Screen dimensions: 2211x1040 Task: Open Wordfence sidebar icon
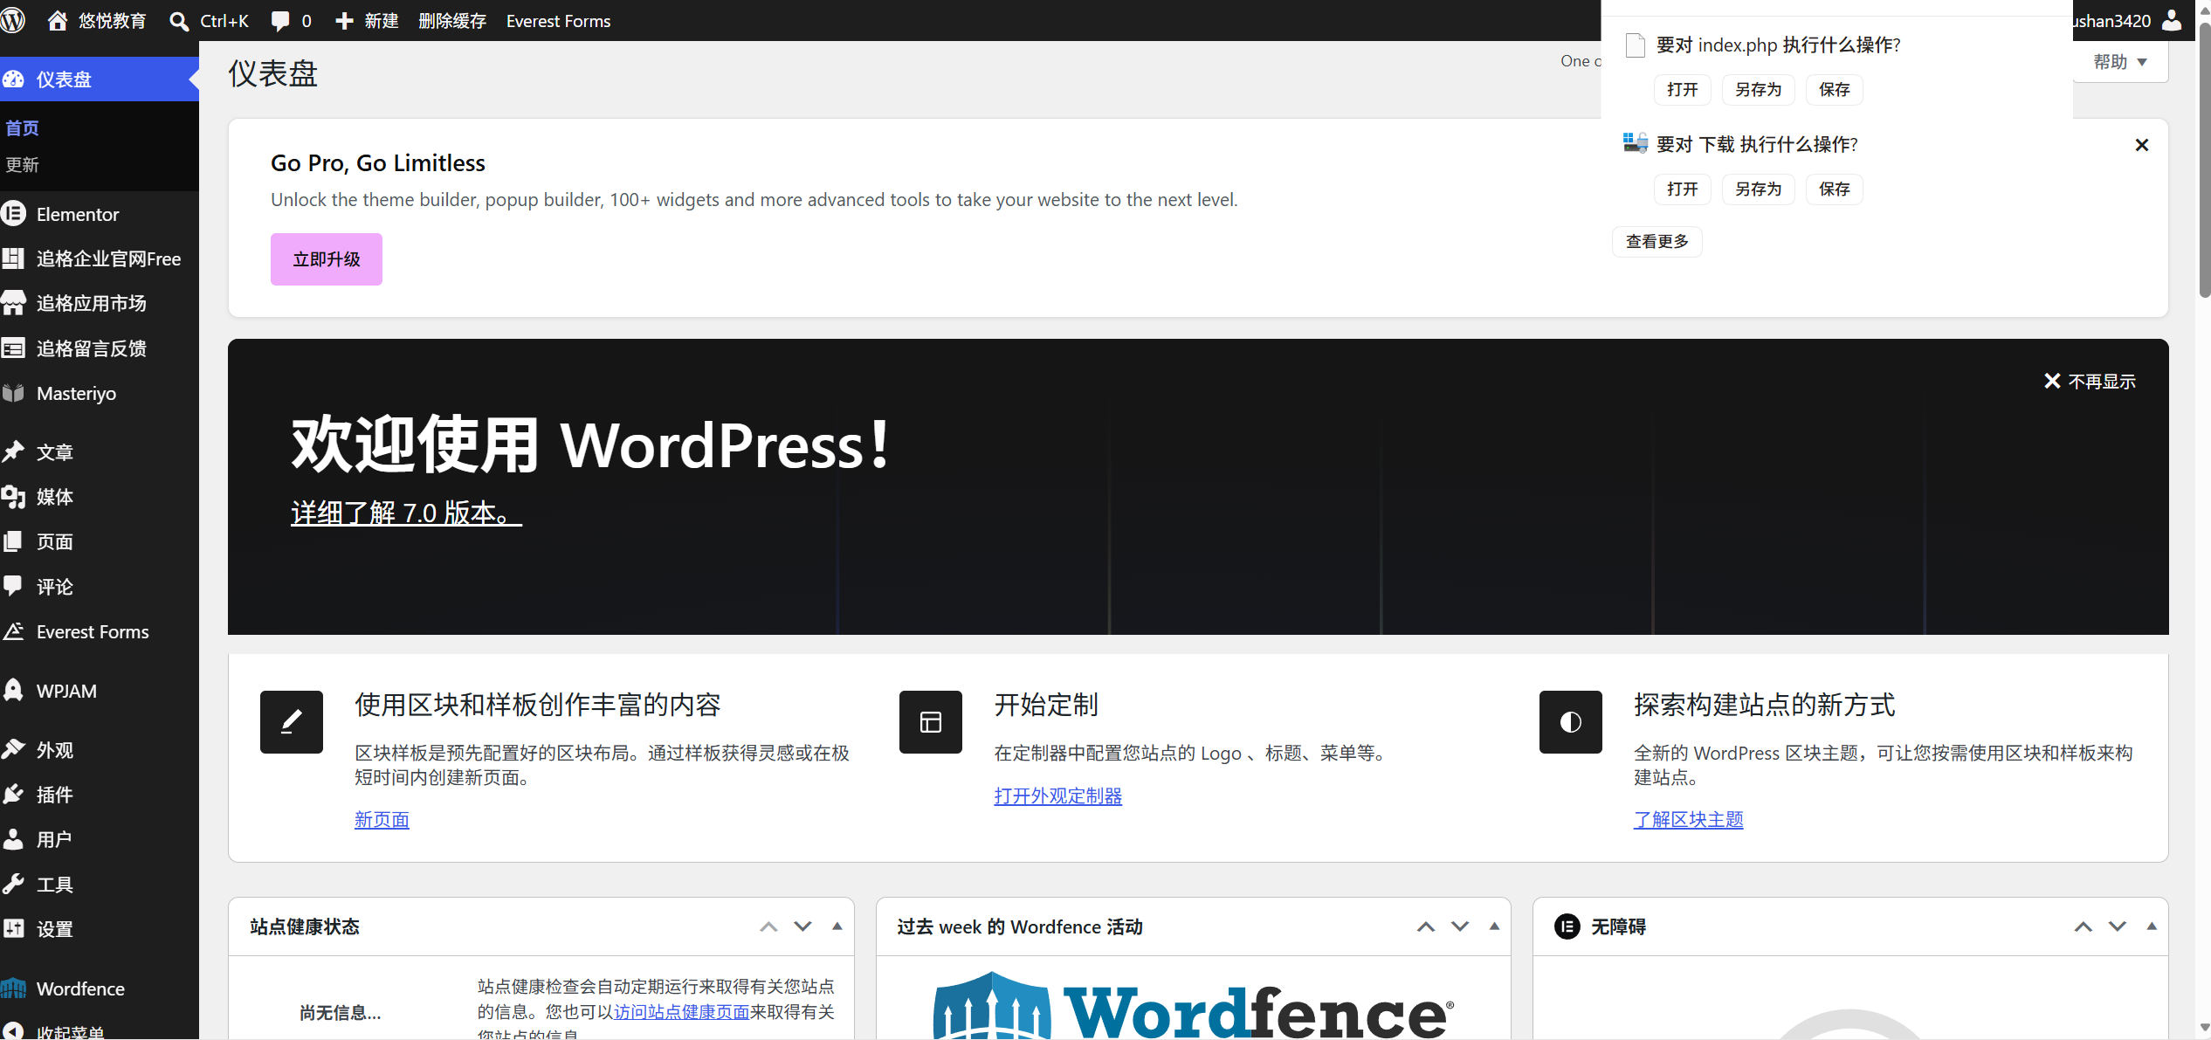pos(13,988)
